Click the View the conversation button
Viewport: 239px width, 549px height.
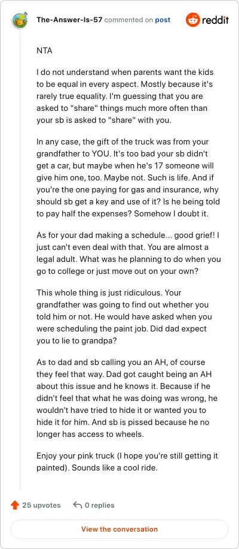click(x=119, y=529)
